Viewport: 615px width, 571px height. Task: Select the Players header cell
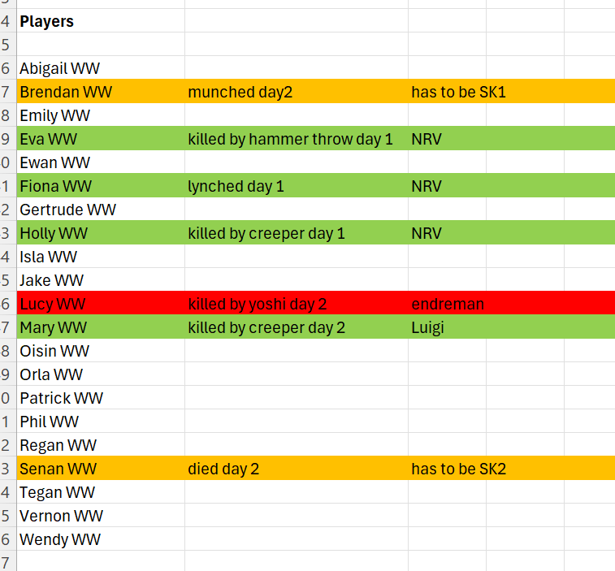[x=101, y=21]
